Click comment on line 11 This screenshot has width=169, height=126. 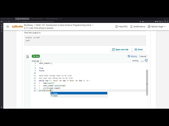pos(55,76)
